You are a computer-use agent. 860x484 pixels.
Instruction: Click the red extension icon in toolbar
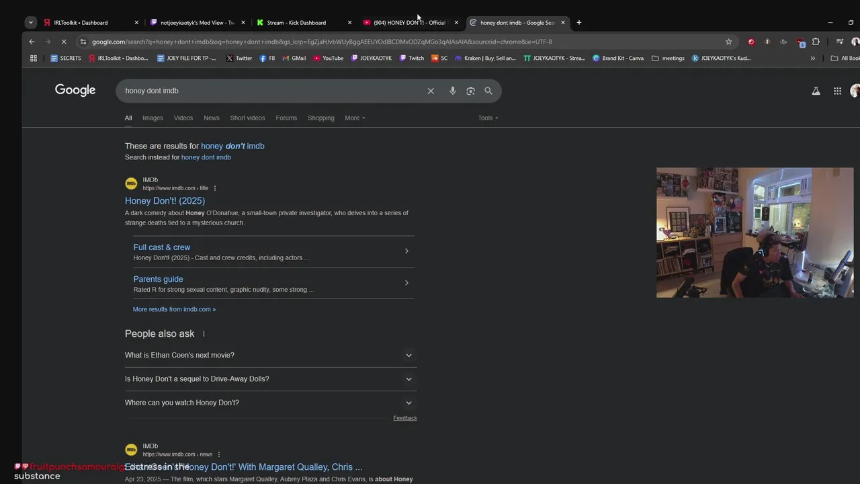[x=751, y=42]
